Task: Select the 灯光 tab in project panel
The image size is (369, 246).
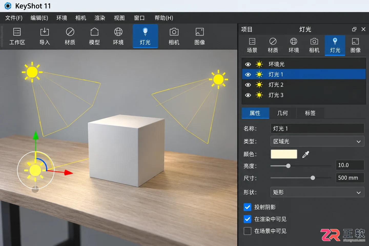Action: pos(335,45)
